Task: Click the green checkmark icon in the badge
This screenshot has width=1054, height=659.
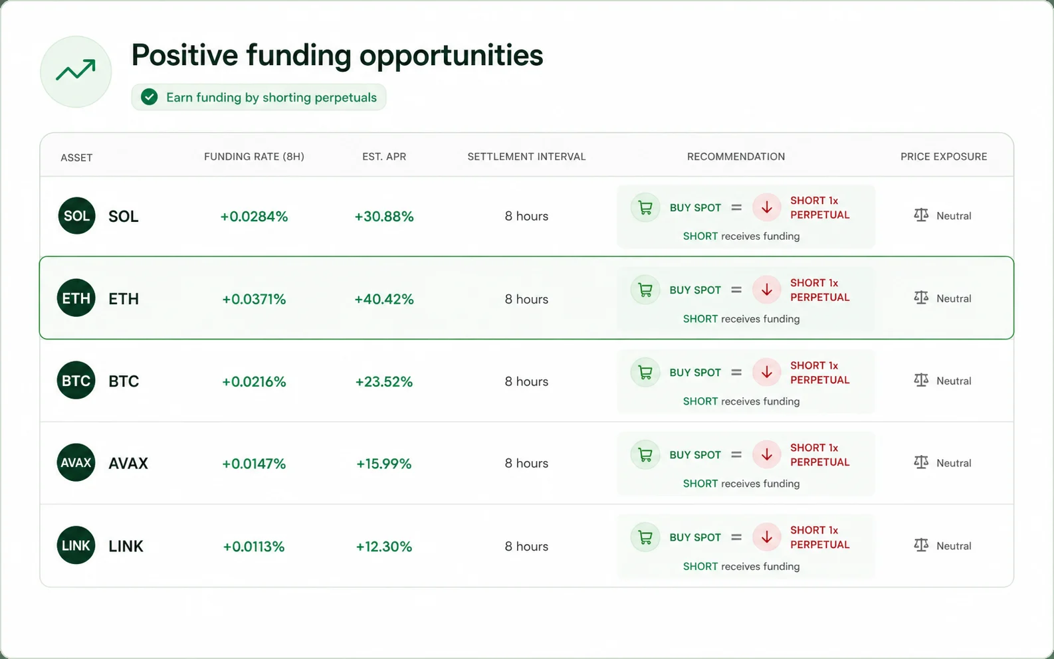Action: 150,97
